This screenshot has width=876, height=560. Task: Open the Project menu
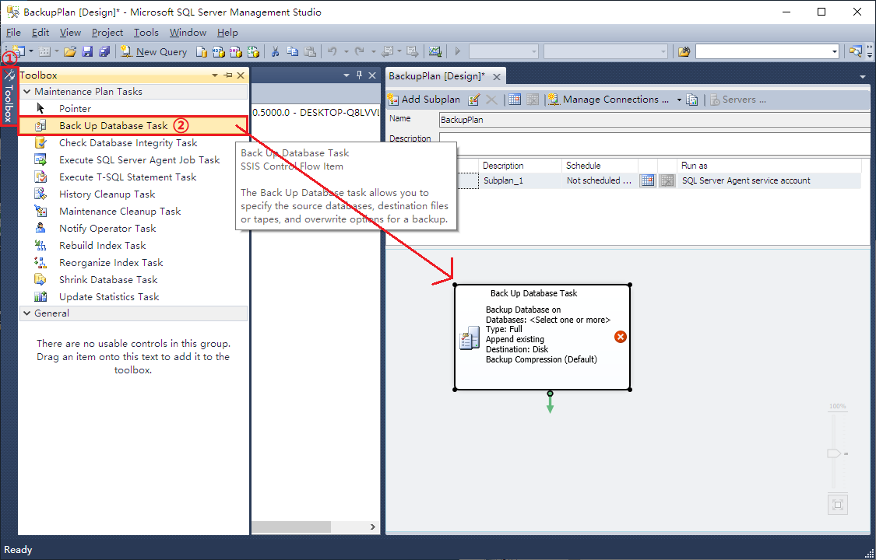pyautogui.click(x=107, y=33)
